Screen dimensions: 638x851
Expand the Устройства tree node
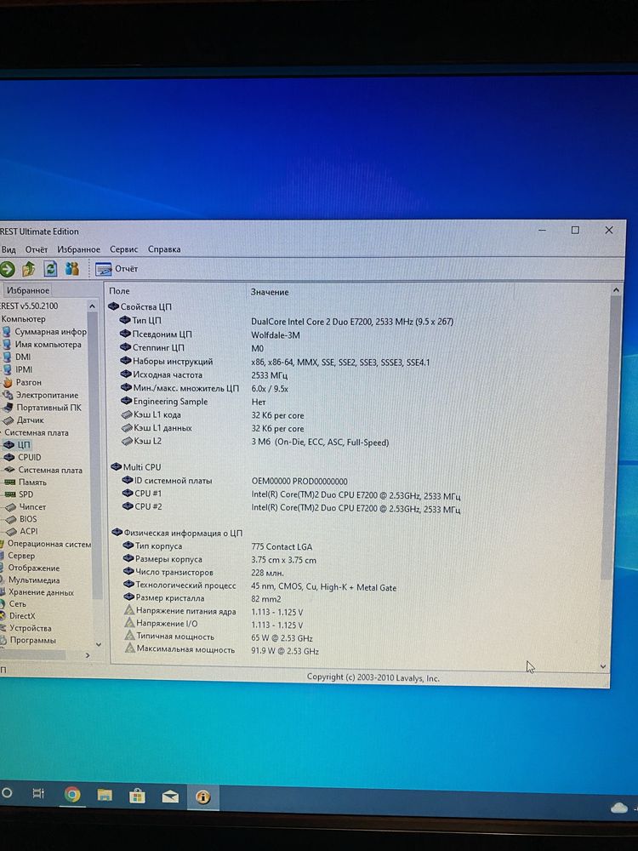coord(26,629)
